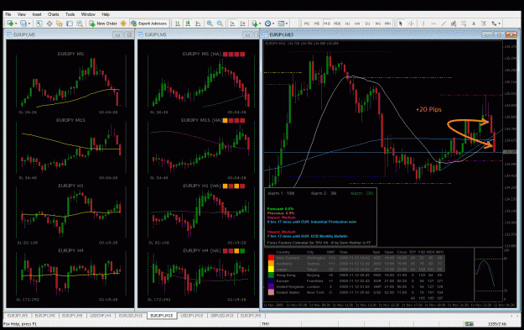Screen dimensions: 524x330
Task: Expand the Periods dropdown arrow
Action: click(273, 24)
